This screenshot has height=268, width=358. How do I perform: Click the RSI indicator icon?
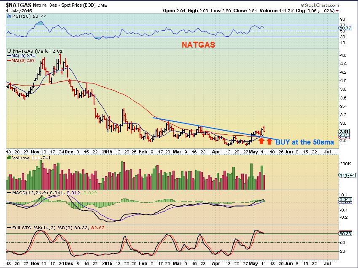point(9,16)
